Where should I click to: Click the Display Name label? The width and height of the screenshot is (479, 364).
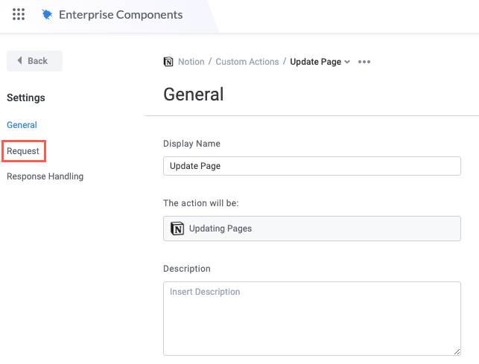(x=191, y=144)
